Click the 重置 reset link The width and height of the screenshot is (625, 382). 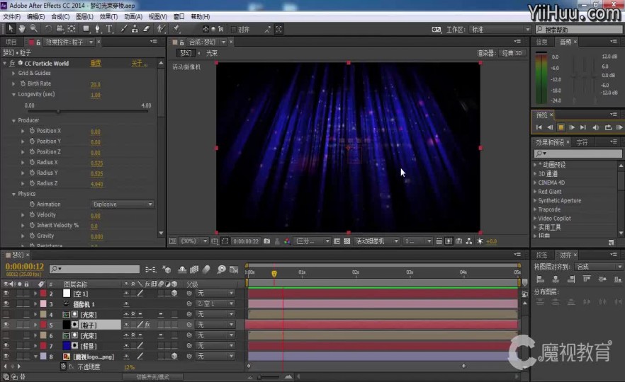pyautogui.click(x=96, y=63)
